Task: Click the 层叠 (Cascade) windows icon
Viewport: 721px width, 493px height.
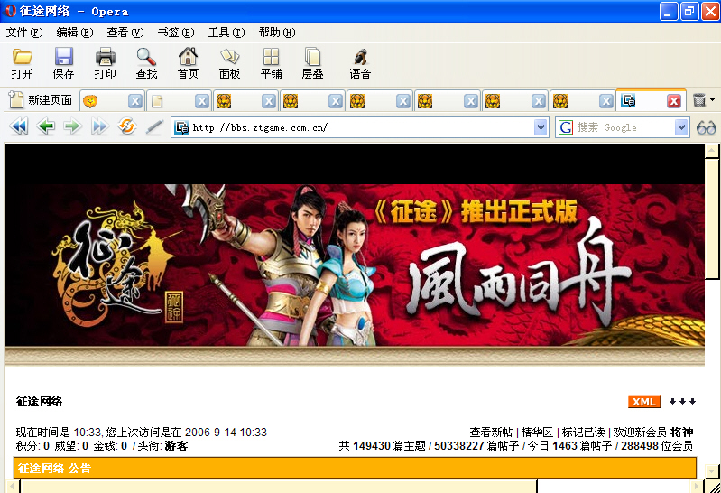Action: coord(312,63)
